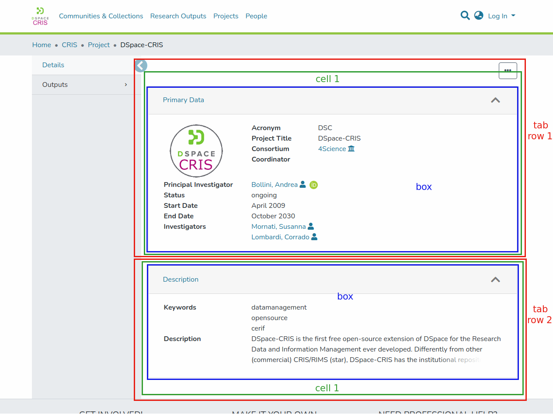Go to Project in the breadcrumb
Viewport: 553px width, 414px height.
(99, 45)
